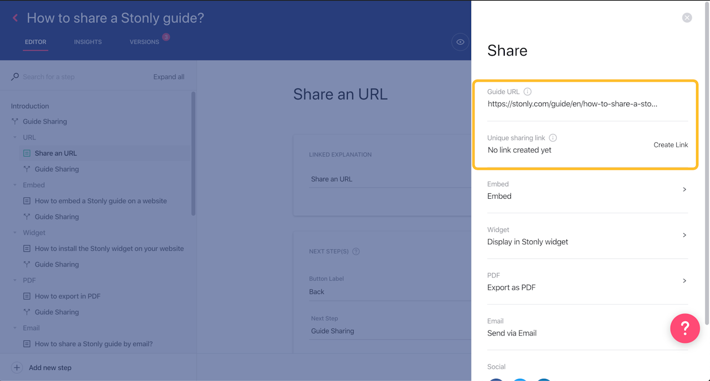Open Display in Stonly widget option
The width and height of the screenshot is (710, 381).
[x=587, y=236]
